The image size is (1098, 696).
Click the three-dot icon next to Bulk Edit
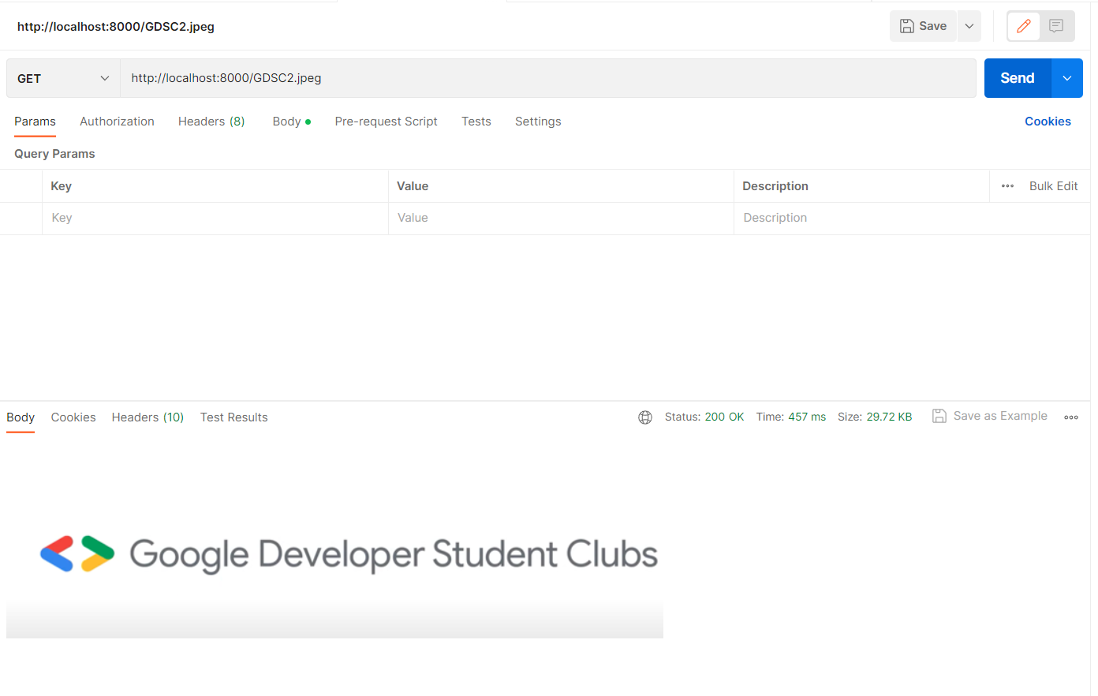pos(1007,185)
